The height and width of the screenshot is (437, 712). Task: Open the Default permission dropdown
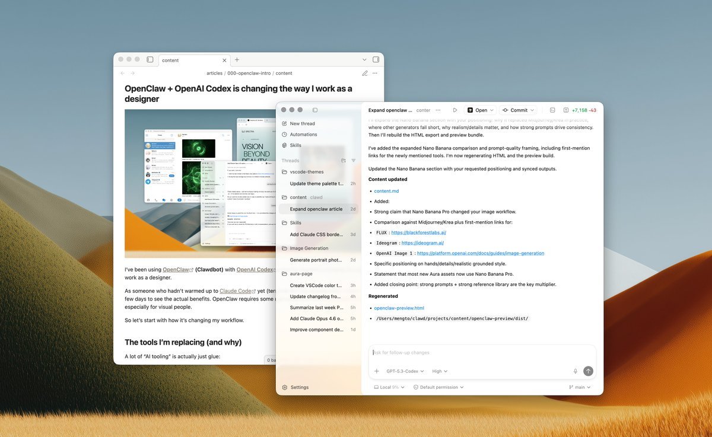pyautogui.click(x=438, y=387)
